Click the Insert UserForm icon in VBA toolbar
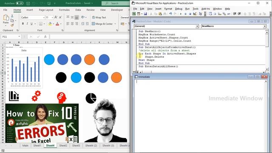This screenshot has width=272, height=153. [139, 14]
